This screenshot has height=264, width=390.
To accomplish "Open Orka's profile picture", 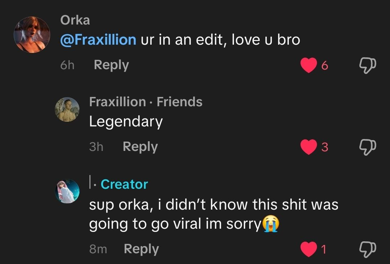I will [x=32, y=35].
